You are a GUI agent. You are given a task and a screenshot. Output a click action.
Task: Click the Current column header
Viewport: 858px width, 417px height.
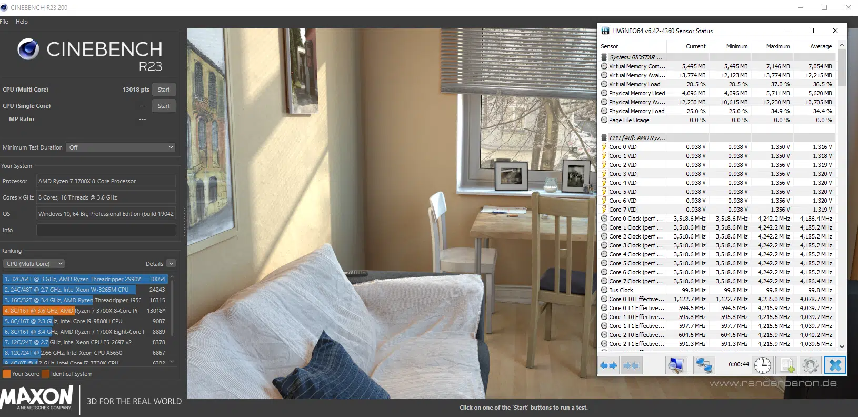(688, 46)
